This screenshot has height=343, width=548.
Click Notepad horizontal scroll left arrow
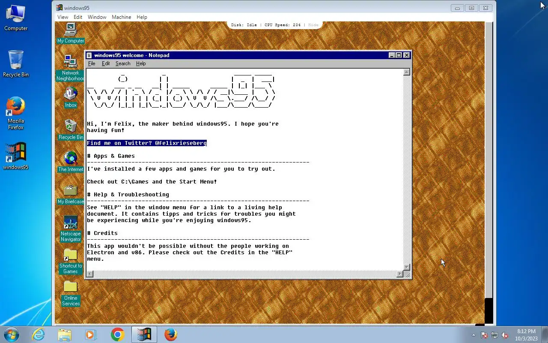(90, 274)
